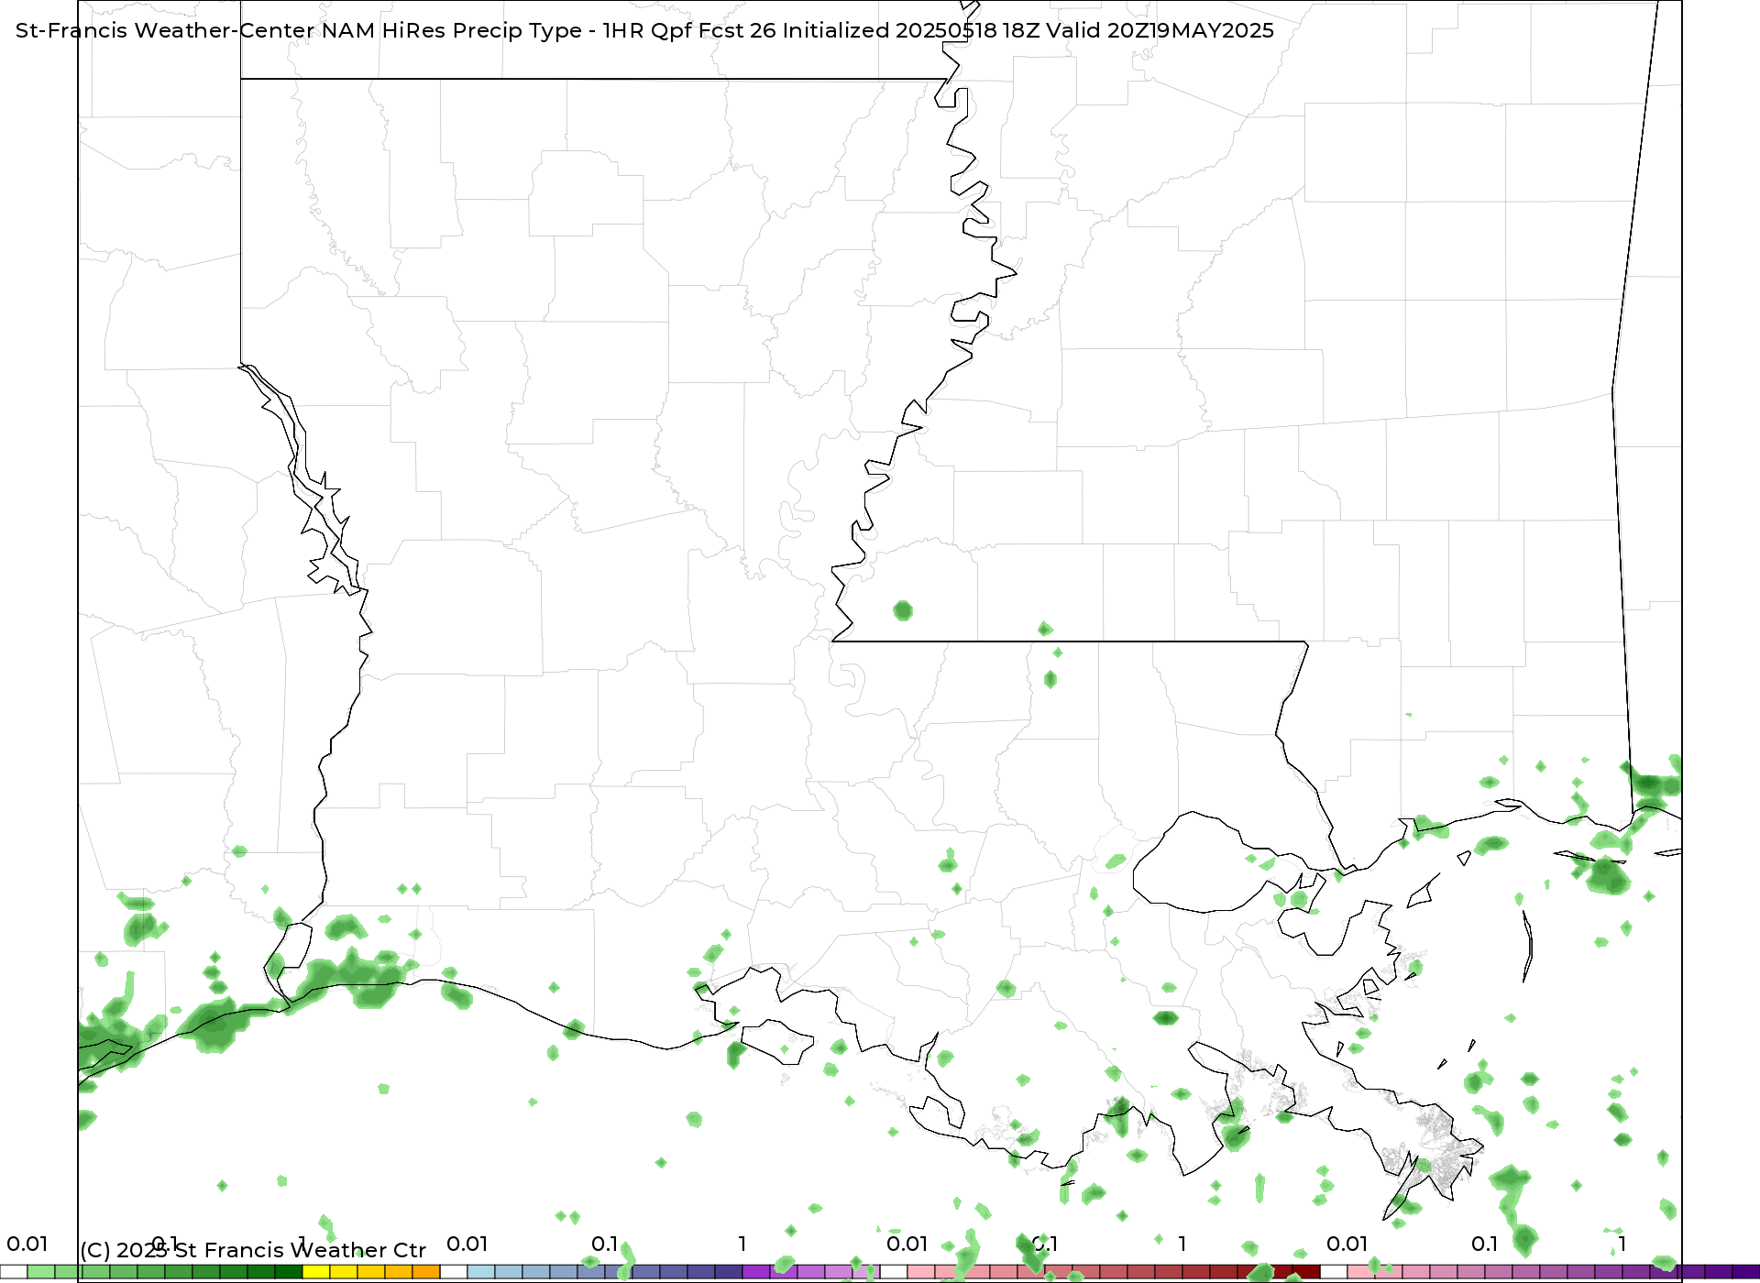Click the 1 label above the purple-blue legend scale
1760x1283 pixels.
(742, 1244)
